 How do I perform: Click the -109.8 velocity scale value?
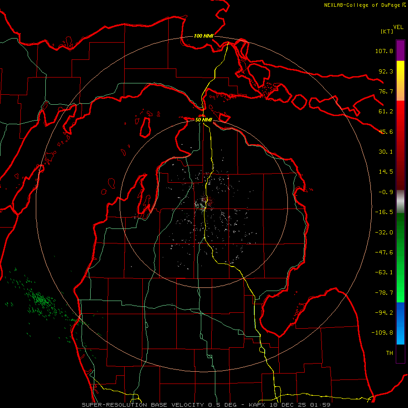382,333
